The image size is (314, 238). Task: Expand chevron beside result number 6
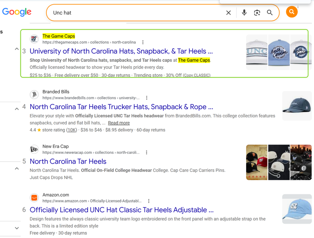[17, 228]
